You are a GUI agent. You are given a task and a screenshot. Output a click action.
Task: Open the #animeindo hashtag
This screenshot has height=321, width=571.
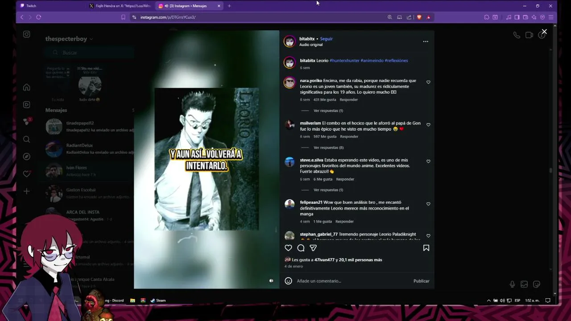coord(372,61)
